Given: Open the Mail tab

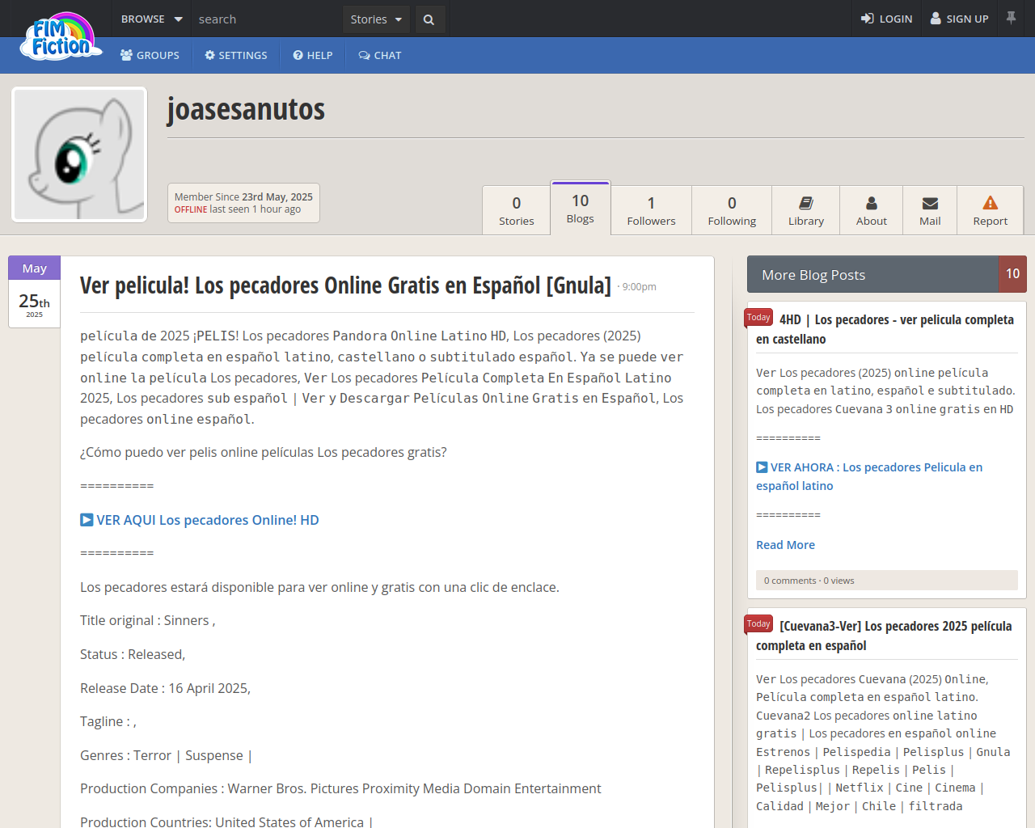Looking at the screenshot, I should [x=930, y=210].
